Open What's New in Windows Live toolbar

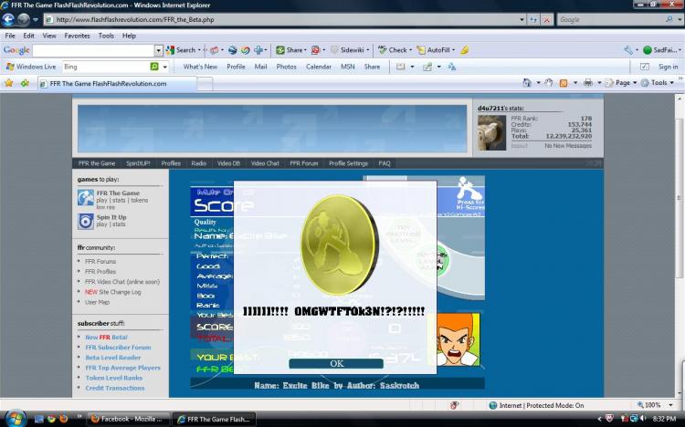[x=200, y=67]
